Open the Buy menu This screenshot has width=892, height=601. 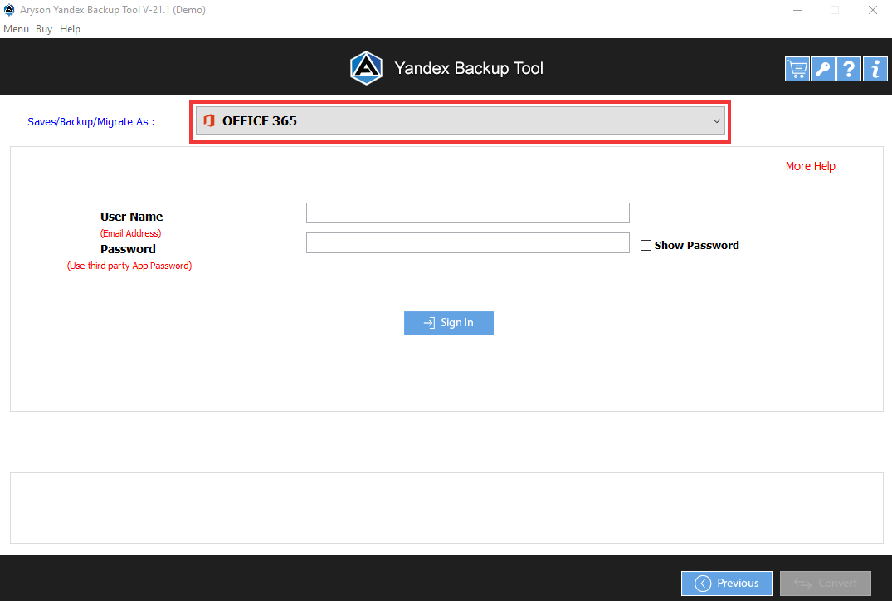point(44,29)
